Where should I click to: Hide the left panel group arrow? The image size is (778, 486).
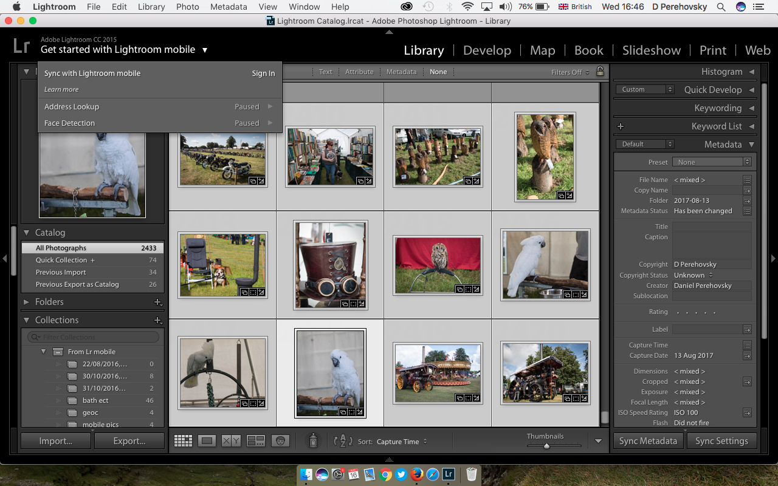5,258
